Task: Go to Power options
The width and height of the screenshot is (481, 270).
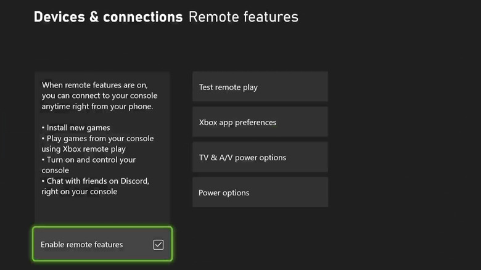Action: tap(260, 193)
